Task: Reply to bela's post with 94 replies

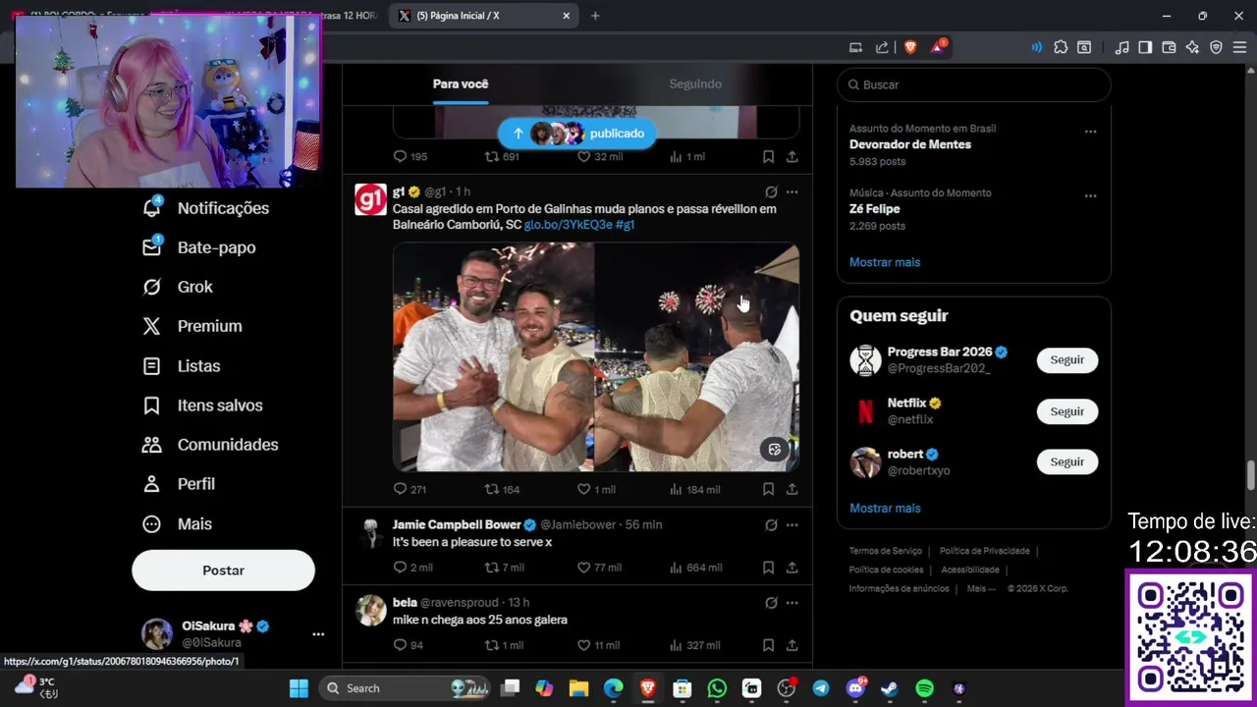Action: point(408,645)
